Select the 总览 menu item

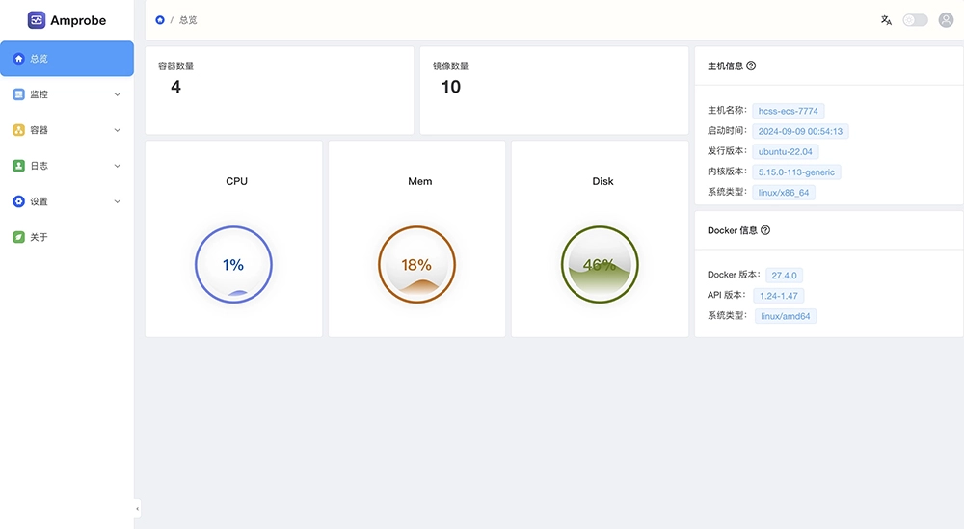pos(67,59)
